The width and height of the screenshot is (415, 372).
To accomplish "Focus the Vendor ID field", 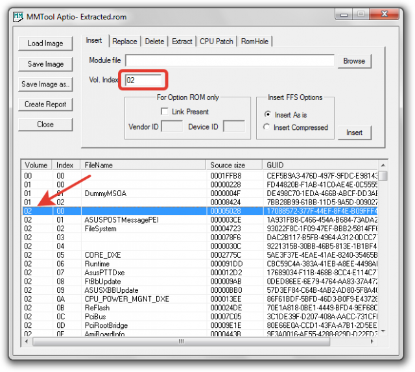I will coord(172,127).
